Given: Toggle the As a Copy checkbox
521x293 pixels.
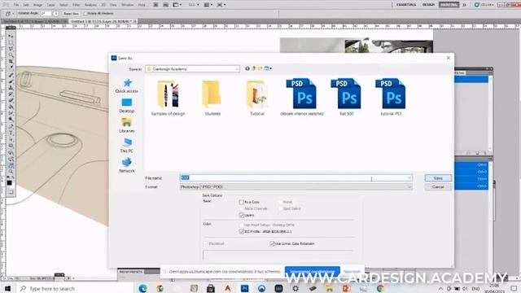Looking at the screenshot, I should (241, 202).
